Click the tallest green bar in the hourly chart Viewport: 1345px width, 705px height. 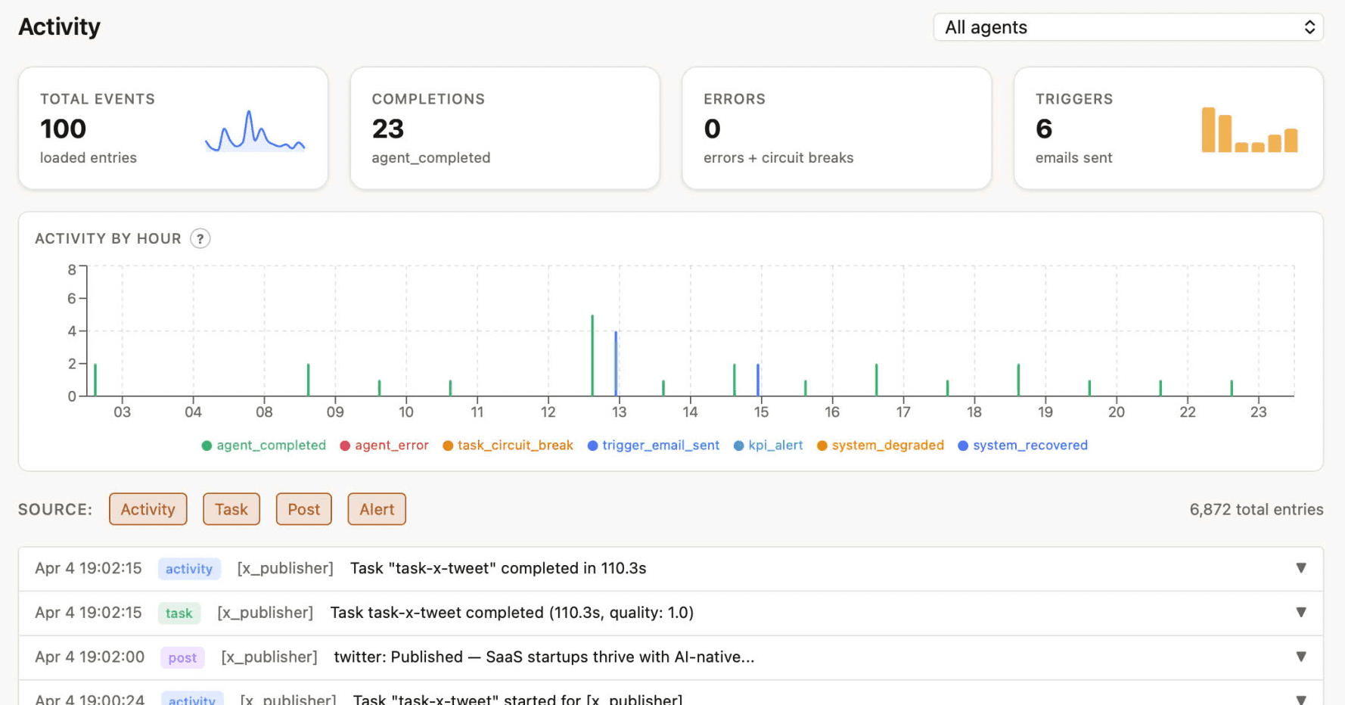pyautogui.click(x=593, y=356)
